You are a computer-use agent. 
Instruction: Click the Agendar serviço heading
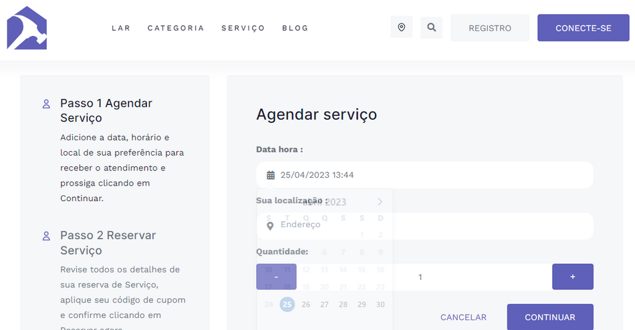coord(316,115)
